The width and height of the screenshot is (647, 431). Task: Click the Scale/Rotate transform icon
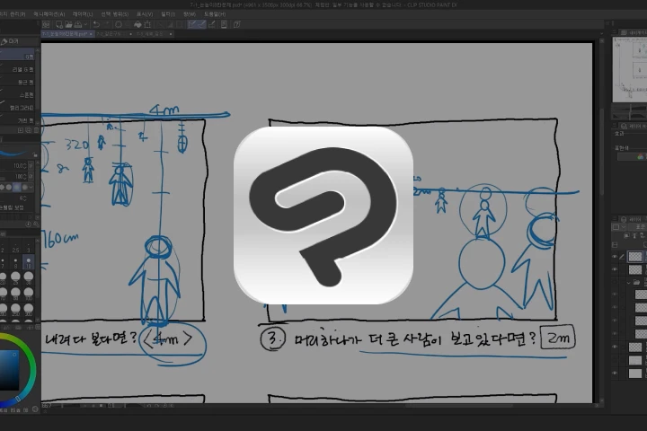147,25
